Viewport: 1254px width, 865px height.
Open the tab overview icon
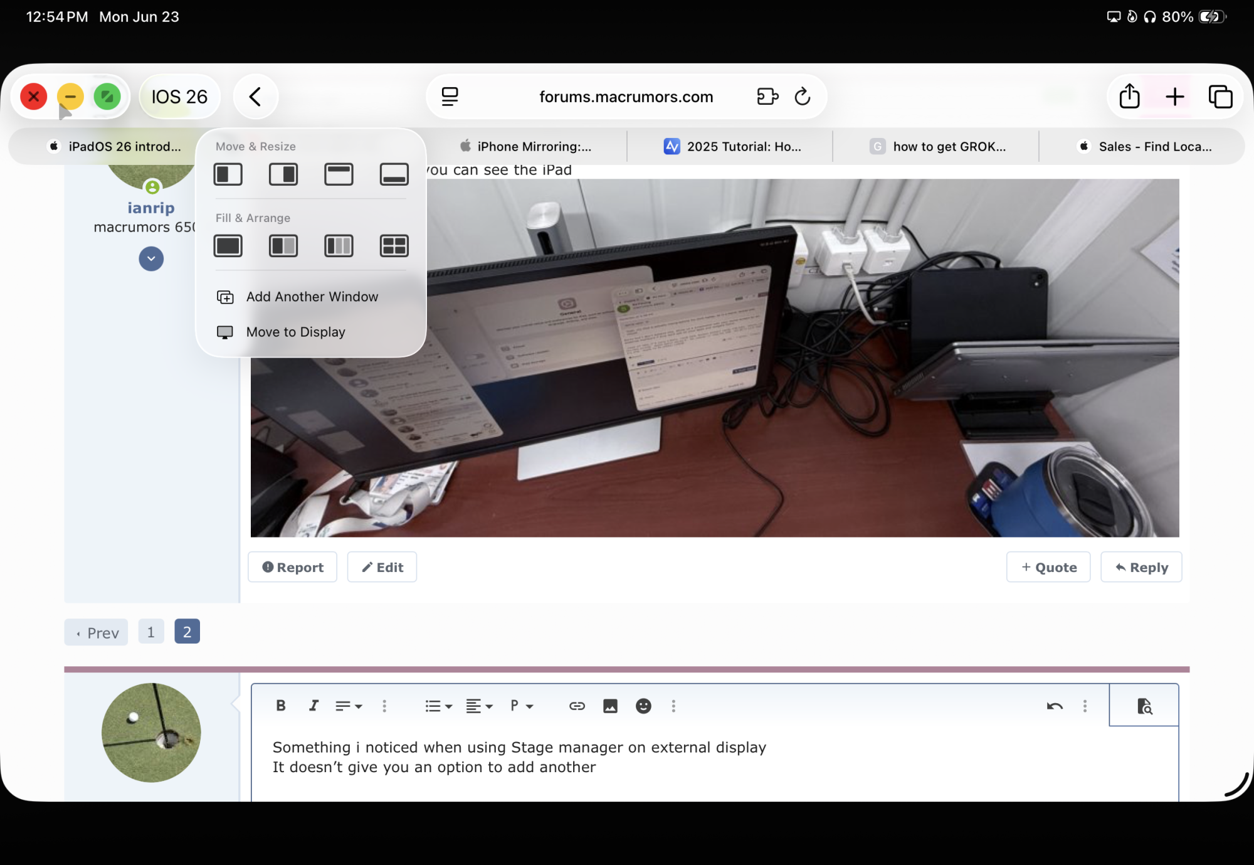pyautogui.click(x=1220, y=97)
